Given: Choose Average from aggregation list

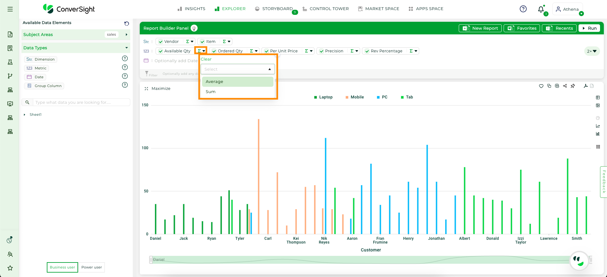Looking at the screenshot, I should click(238, 81).
